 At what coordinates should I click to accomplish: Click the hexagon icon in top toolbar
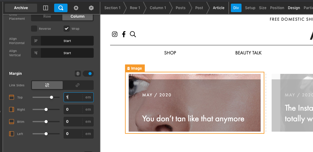pyautogui.click(x=91, y=8)
